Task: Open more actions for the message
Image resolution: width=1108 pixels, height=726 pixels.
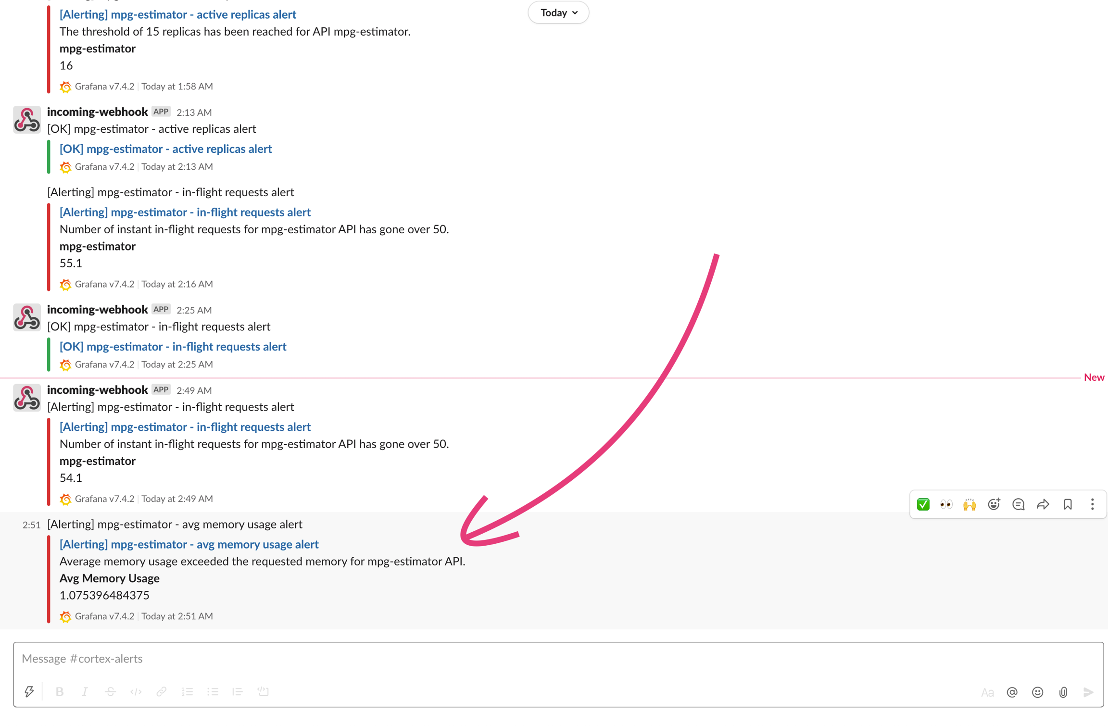Action: 1092,504
